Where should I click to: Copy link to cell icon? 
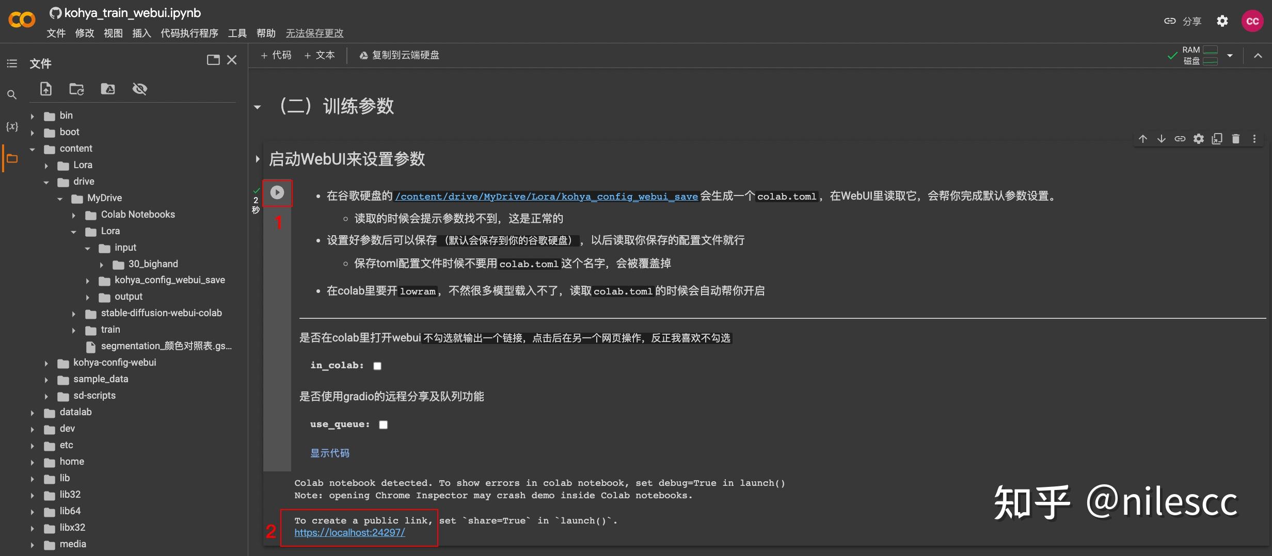point(1180,138)
